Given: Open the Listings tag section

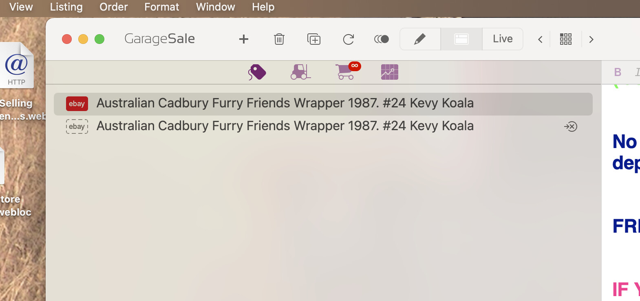Looking at the screenshot, I should [257, 72].
